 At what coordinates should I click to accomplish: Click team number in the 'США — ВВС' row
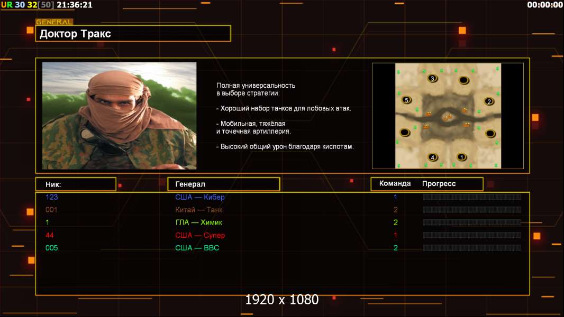click(395, 248)
